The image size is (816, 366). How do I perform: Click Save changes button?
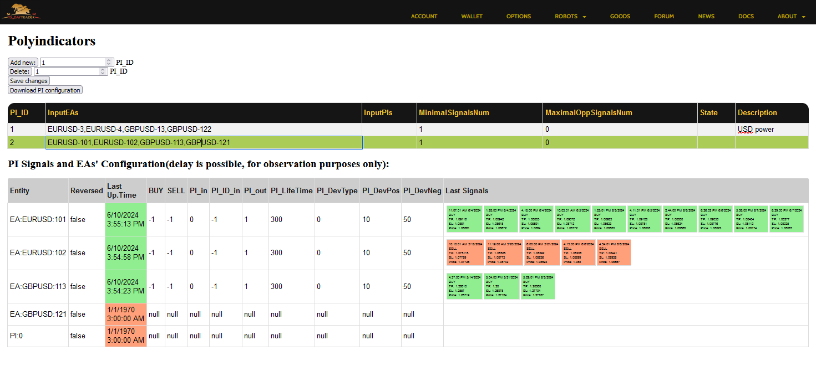29,81
